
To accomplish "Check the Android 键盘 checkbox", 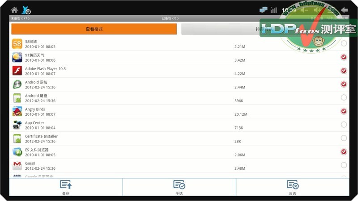I will (x=344, y=97).
